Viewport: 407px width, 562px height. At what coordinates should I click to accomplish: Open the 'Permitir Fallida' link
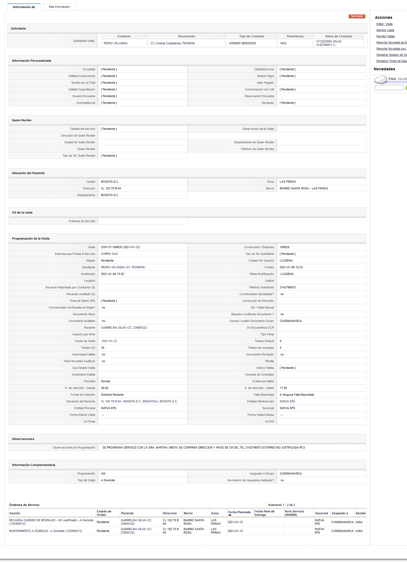coord(385,36)
